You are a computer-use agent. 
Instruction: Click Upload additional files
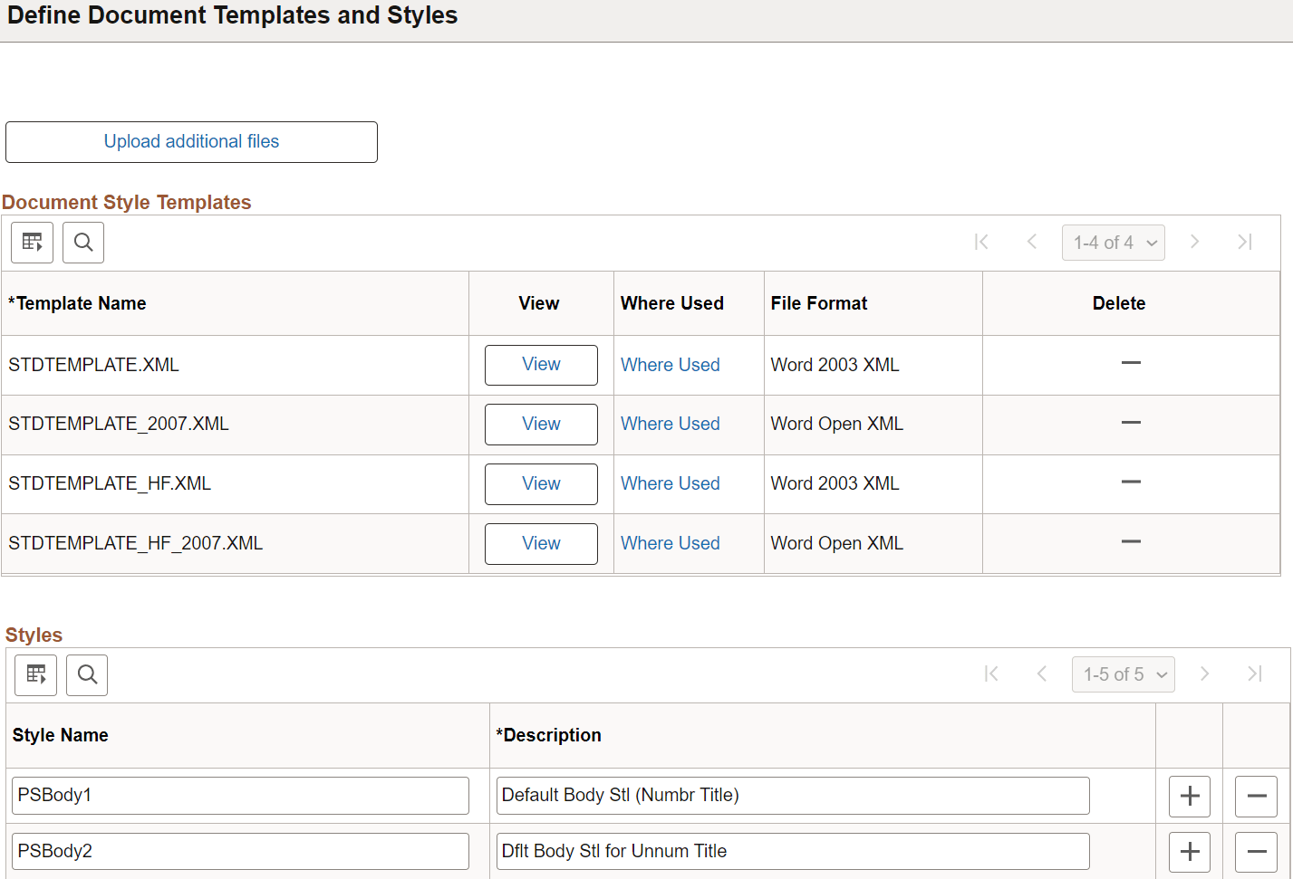[191, 141]
